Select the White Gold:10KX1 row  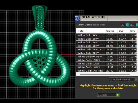[x=106, y=60]
